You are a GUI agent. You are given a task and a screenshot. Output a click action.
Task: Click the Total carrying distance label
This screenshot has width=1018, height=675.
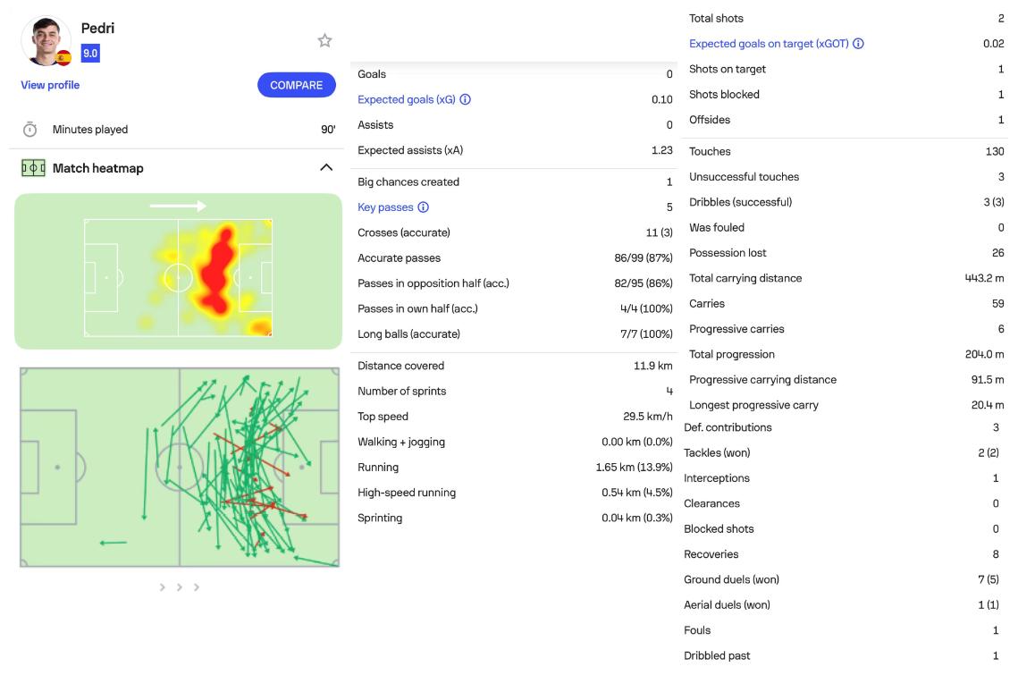745,278
